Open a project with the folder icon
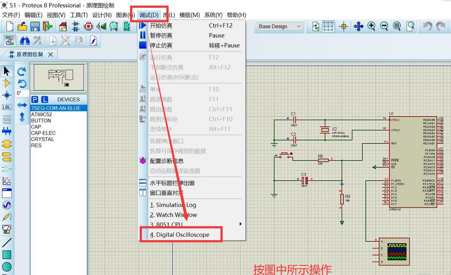The image size is (451, 275). (x=22, y=26)
